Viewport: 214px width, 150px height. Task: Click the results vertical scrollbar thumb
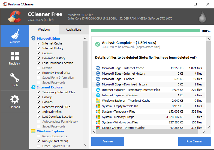click(209, 72)
